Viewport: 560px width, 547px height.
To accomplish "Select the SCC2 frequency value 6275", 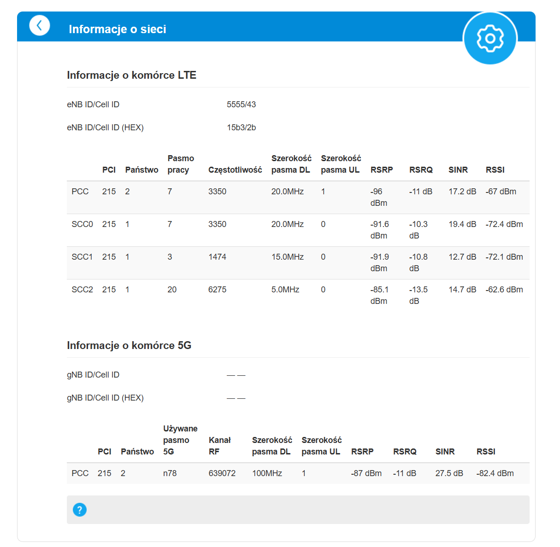I will coord(217,290).
